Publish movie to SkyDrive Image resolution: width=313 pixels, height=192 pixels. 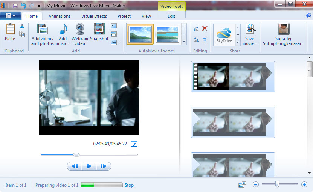click(224, 35)
